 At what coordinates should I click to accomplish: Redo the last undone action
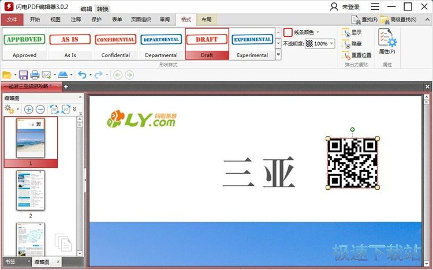point(99,75)
